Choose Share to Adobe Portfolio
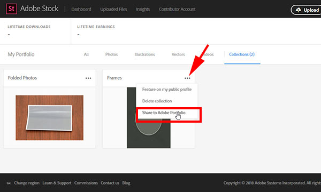The image size is (321, 192). [164, 113]
